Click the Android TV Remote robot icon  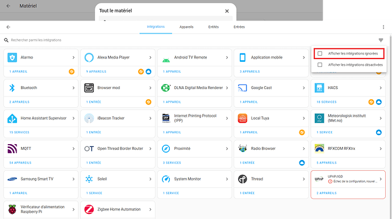coord(166,60)
